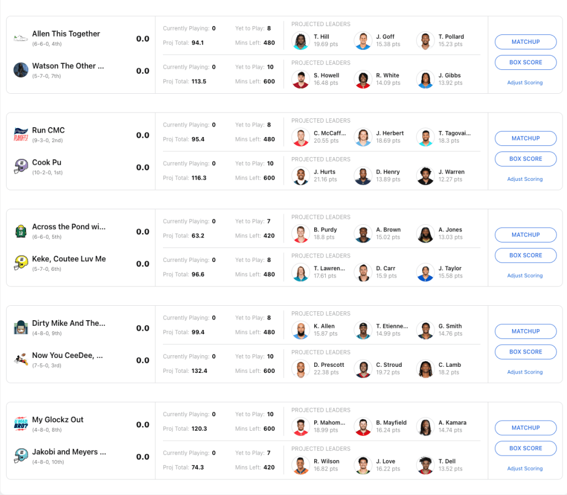The height and width of the screenshot is (495, 567).
Task: Click the P. Mahomes projected leader photo
Action: point(300,427)
